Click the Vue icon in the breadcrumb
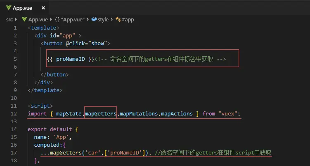Screen dimensions: 310x166 [x=24, y=19]
